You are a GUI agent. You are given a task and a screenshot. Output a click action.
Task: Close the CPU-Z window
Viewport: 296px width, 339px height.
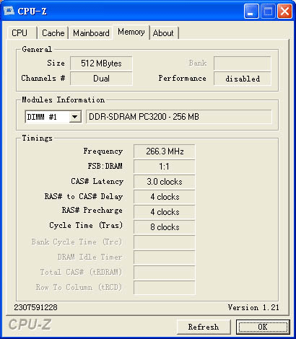[x=284, y=11]
